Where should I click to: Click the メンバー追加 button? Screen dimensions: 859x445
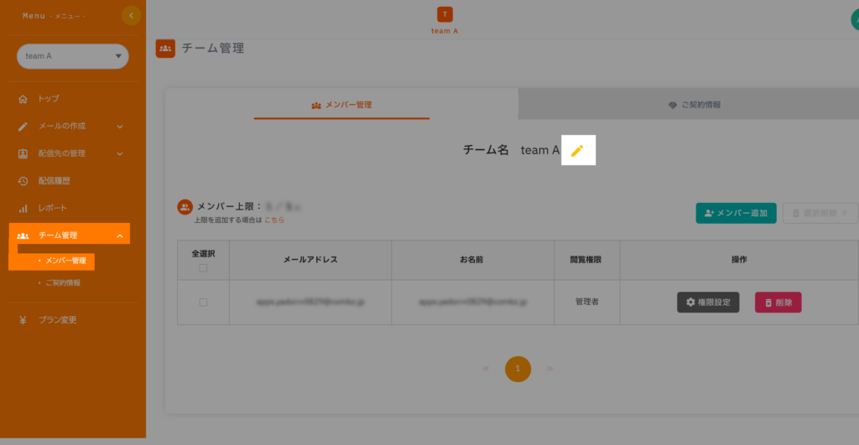click(x=736, y=213)
